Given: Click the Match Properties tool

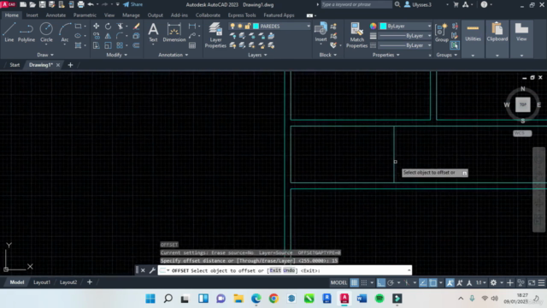Looking at the screenshot, I should tap(356, 35).
